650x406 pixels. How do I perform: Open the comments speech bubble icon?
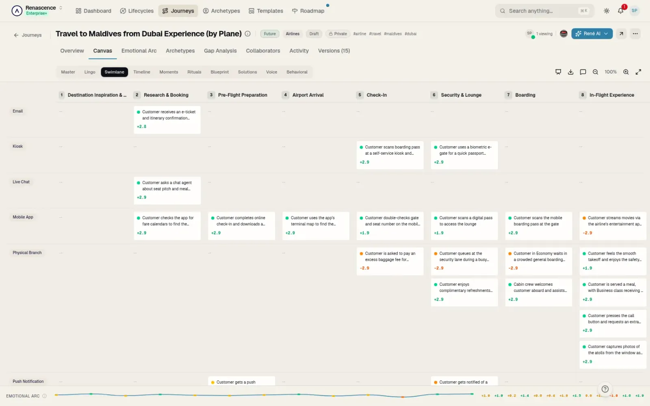click(583, 72)
